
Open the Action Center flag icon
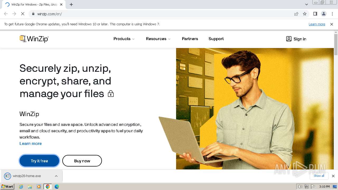313,187
